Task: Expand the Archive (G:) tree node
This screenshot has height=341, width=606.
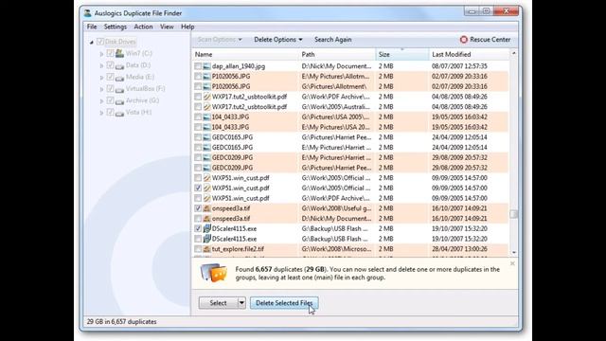Action: 101,101
